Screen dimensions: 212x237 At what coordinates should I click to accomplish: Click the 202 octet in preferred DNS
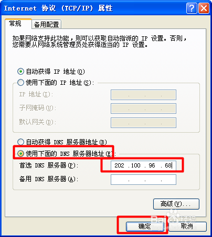click(119, 165)
